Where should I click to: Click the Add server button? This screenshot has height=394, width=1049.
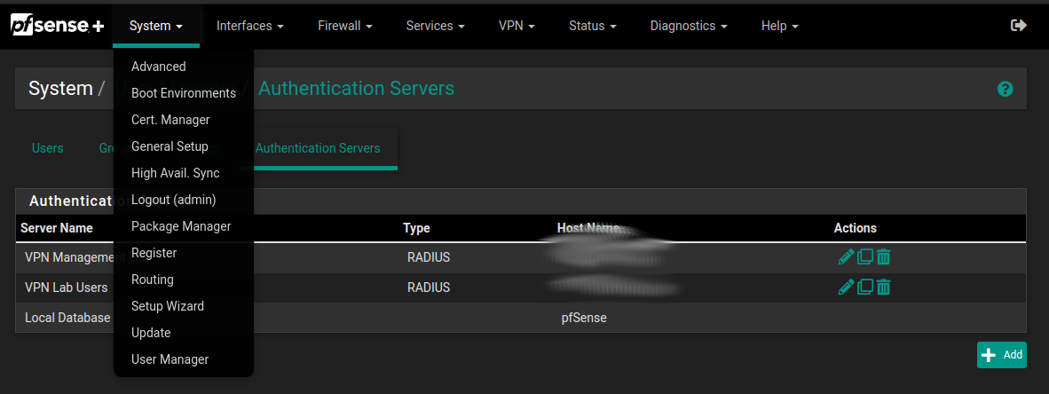point(1001,355)
